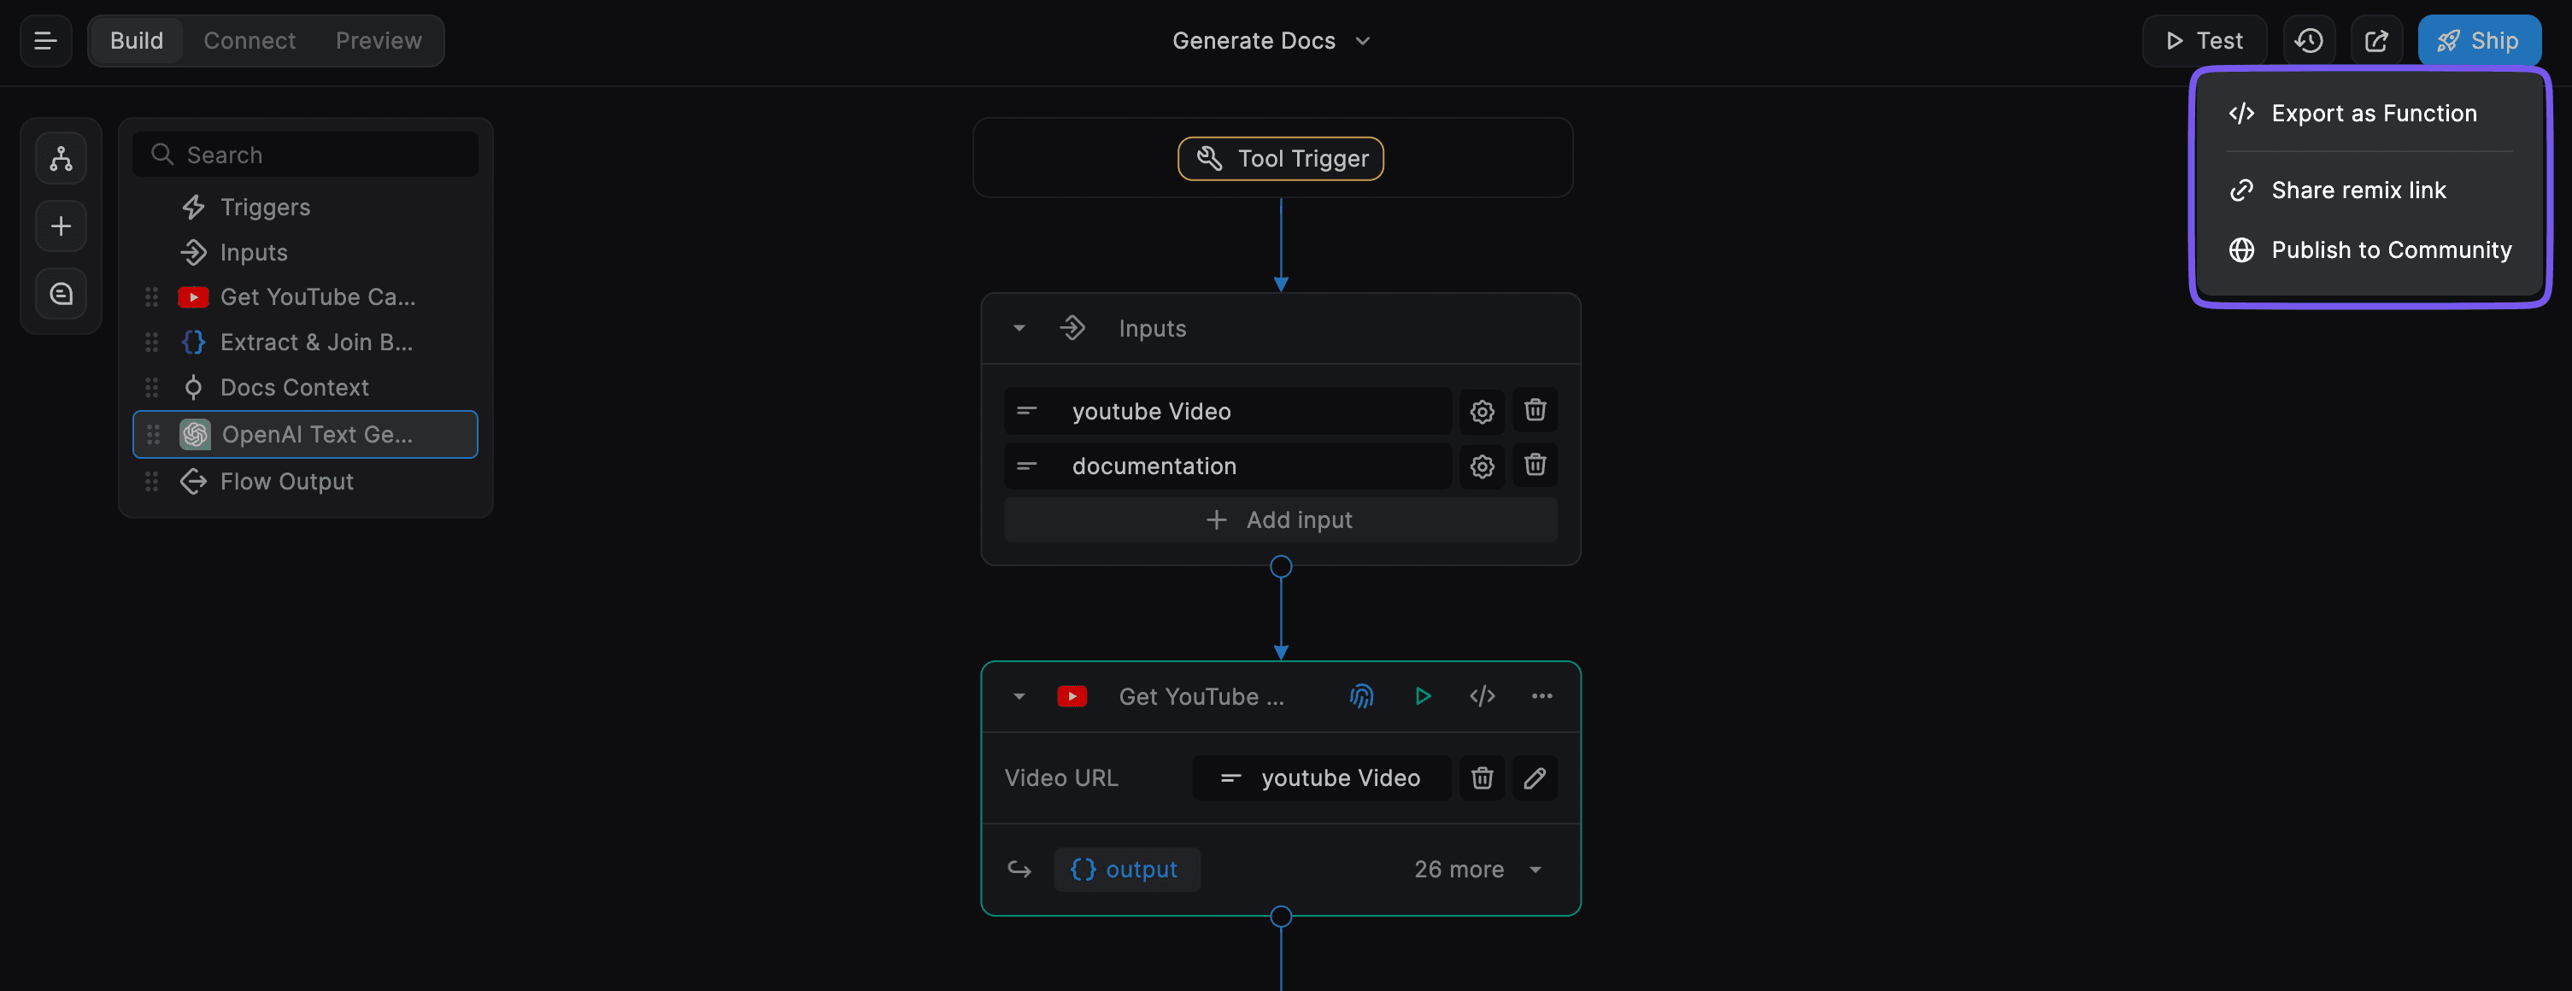The image size is (2572, 991).
Task: Switch to the Preview tab
Action: click(379, 41)
